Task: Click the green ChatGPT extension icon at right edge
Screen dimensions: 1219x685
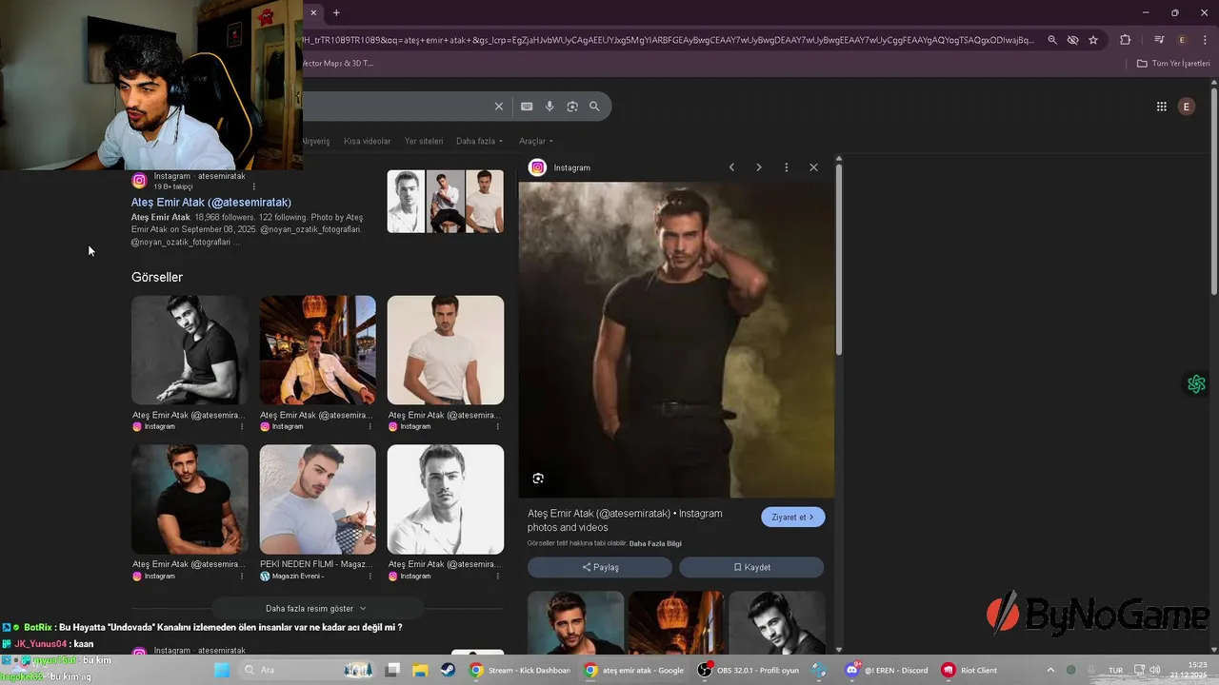Action: pyautogui.click(x=1197, y=384)
